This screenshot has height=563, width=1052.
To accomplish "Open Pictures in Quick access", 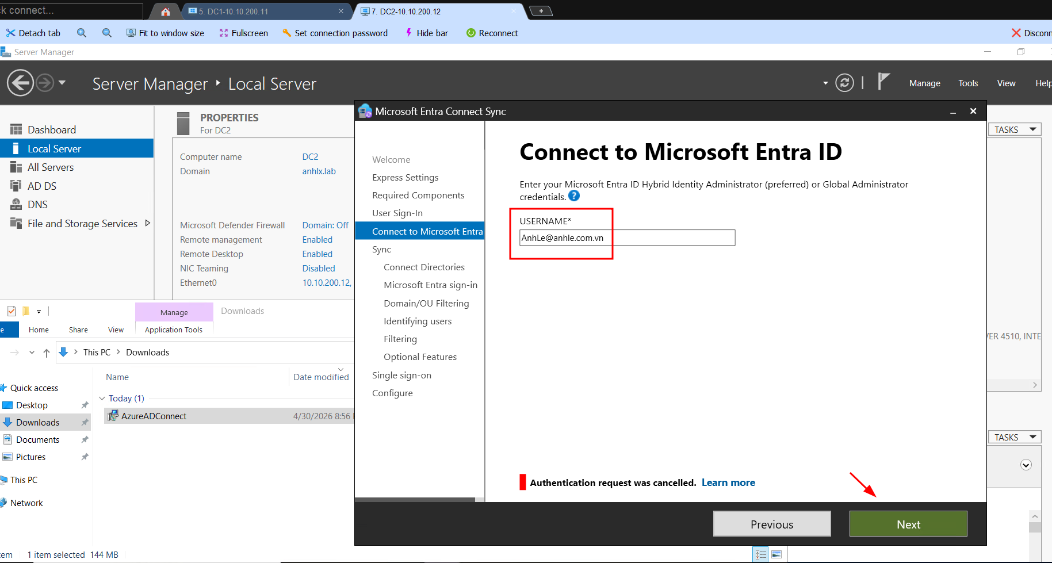I will pyautogui.click(x=30, y=457).
